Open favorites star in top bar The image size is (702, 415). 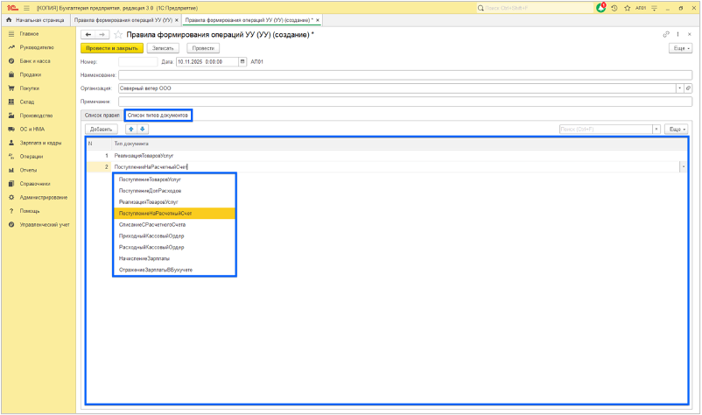(x=627, y=7)
